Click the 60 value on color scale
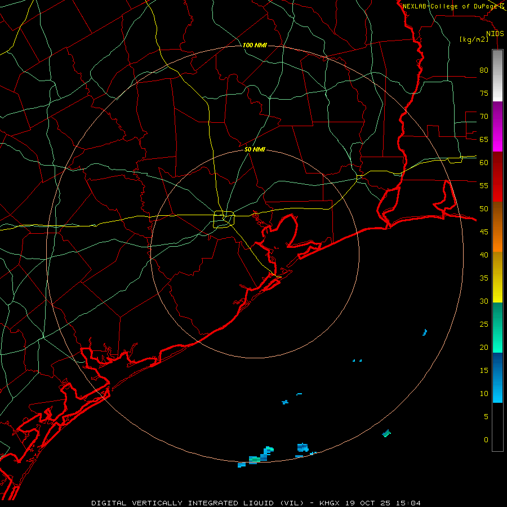 [484, 163]
